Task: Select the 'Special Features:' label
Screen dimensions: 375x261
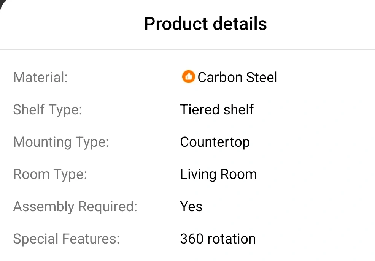Action: point(66,239)
